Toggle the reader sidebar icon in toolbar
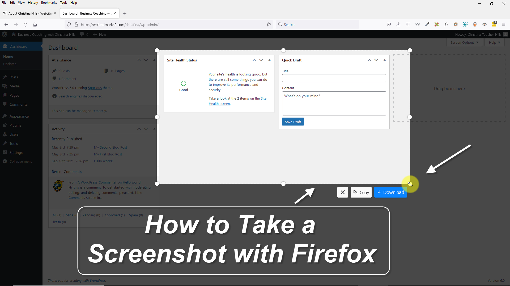 408,25
